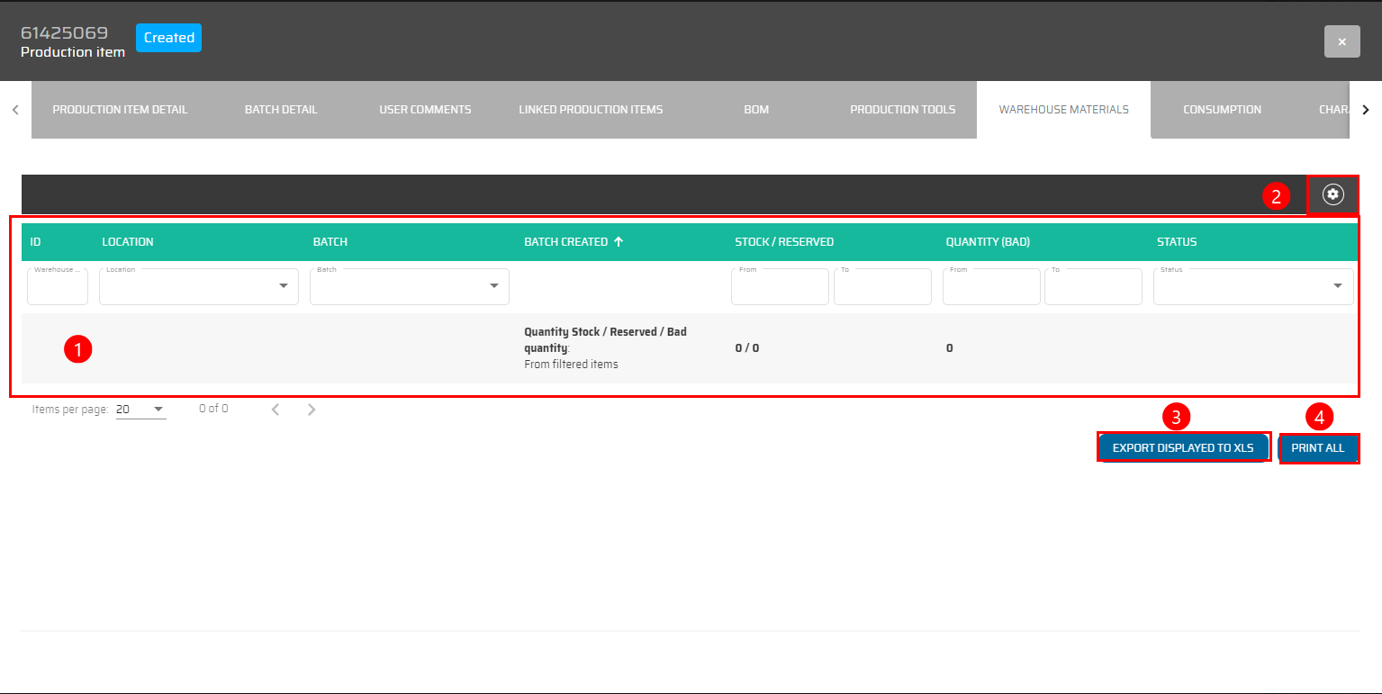This screenshot has height=694, width=1382.
Task: Click Stock/Reserved From input field
Action: tap(780, 288)
